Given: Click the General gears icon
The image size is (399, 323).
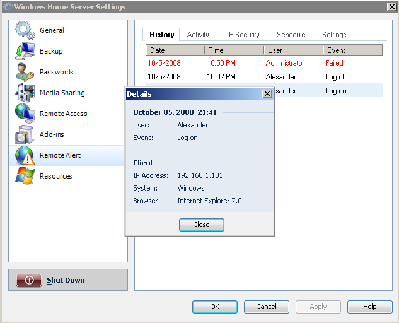Looking at the screenshot, I should pos(25,30).
